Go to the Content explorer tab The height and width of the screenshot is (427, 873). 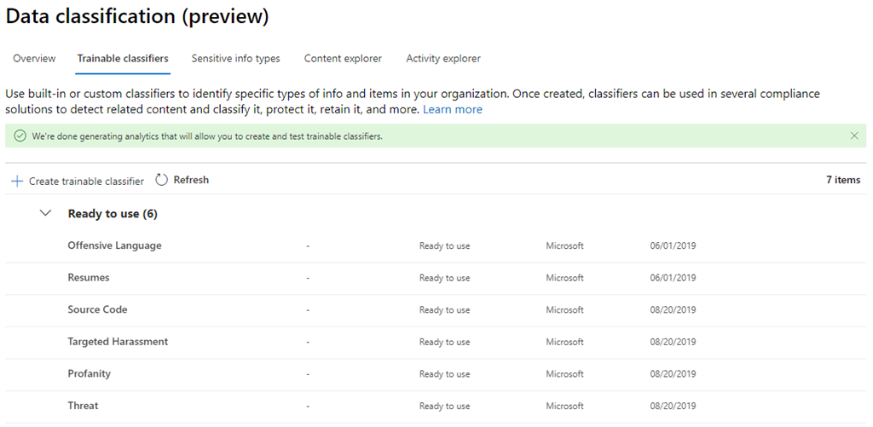(x=343, y=59)
